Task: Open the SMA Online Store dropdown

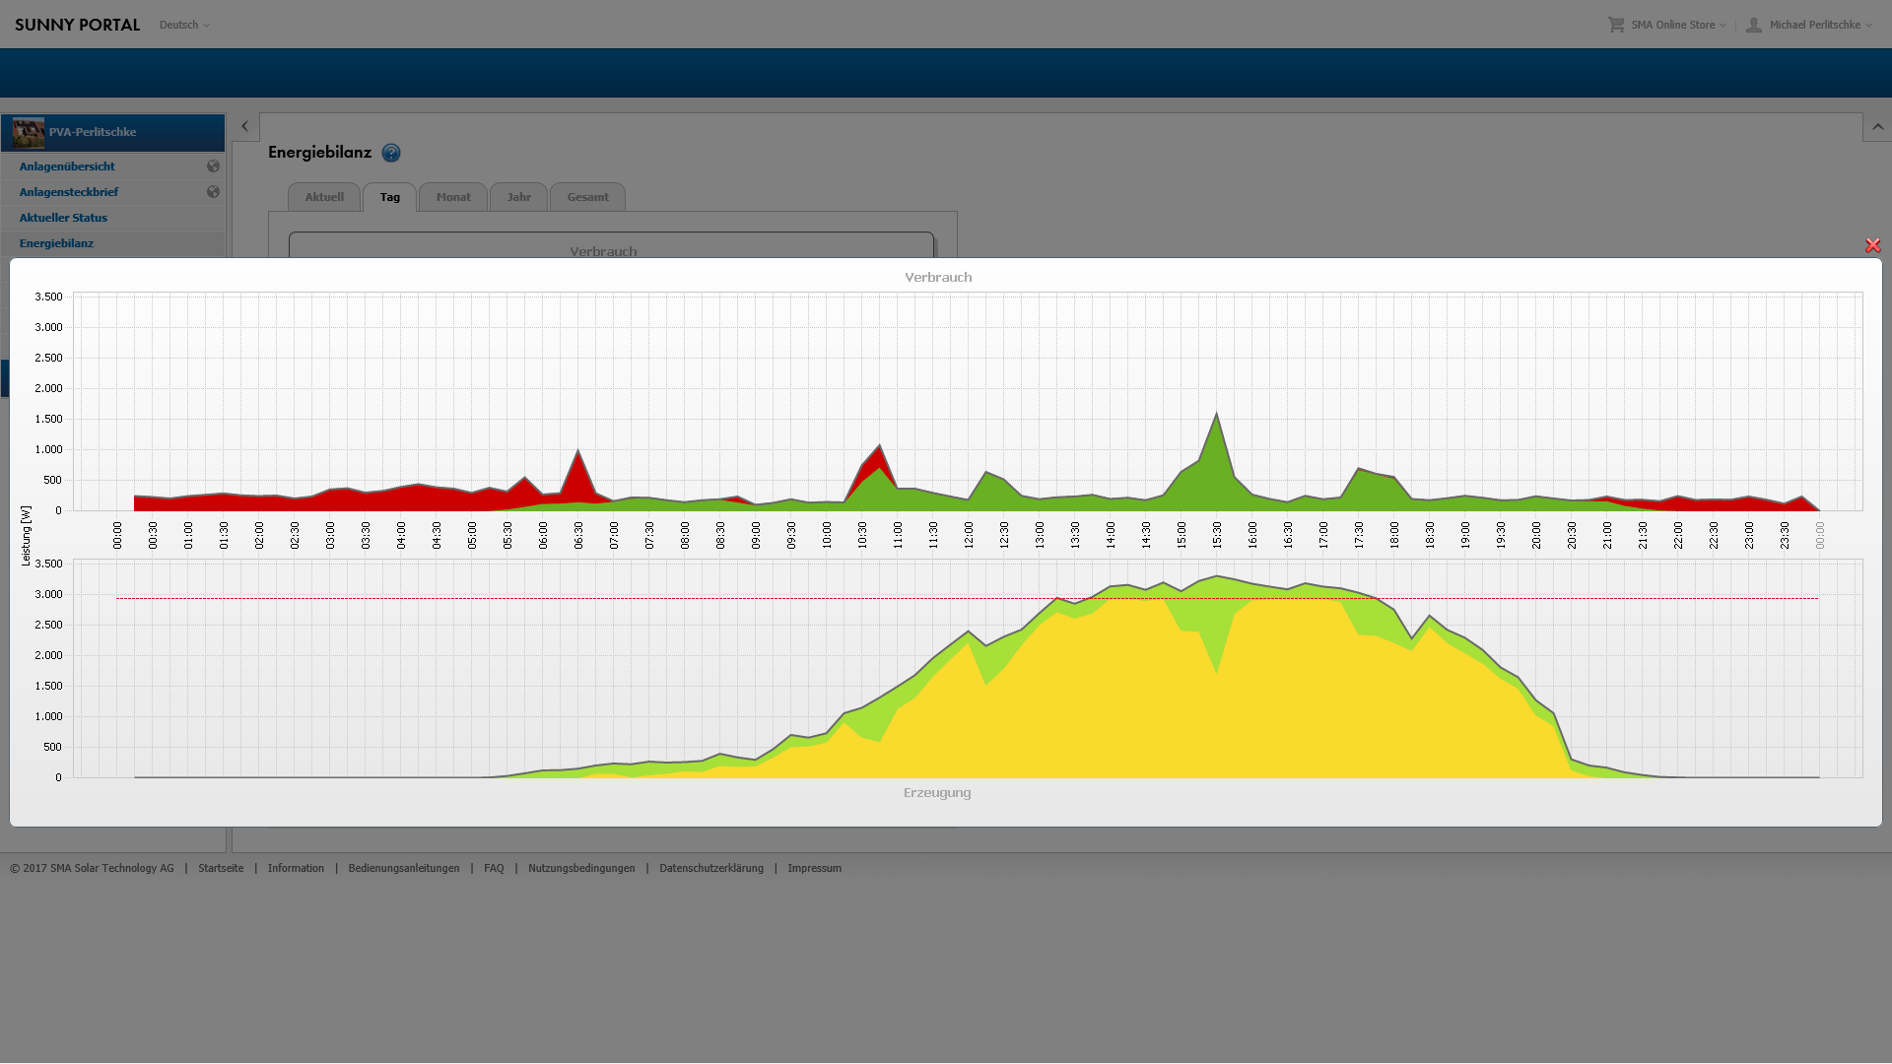Action: [1677, 25]
